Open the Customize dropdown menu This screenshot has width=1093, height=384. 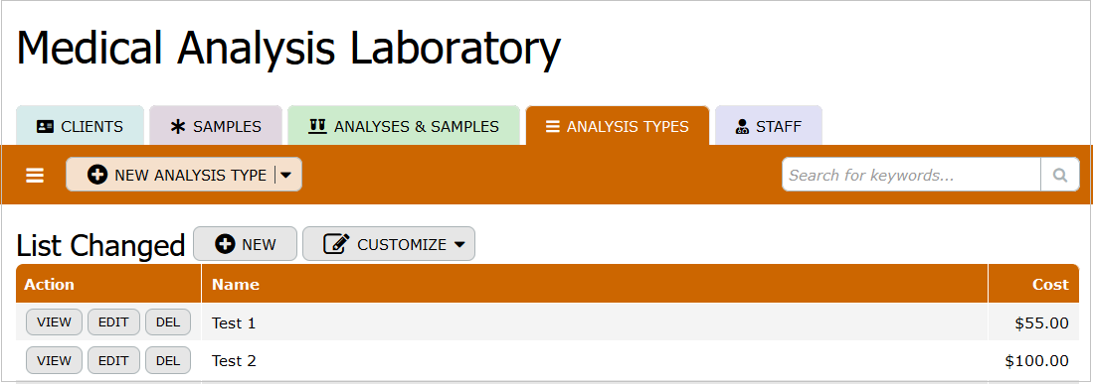tap(389, 244)
